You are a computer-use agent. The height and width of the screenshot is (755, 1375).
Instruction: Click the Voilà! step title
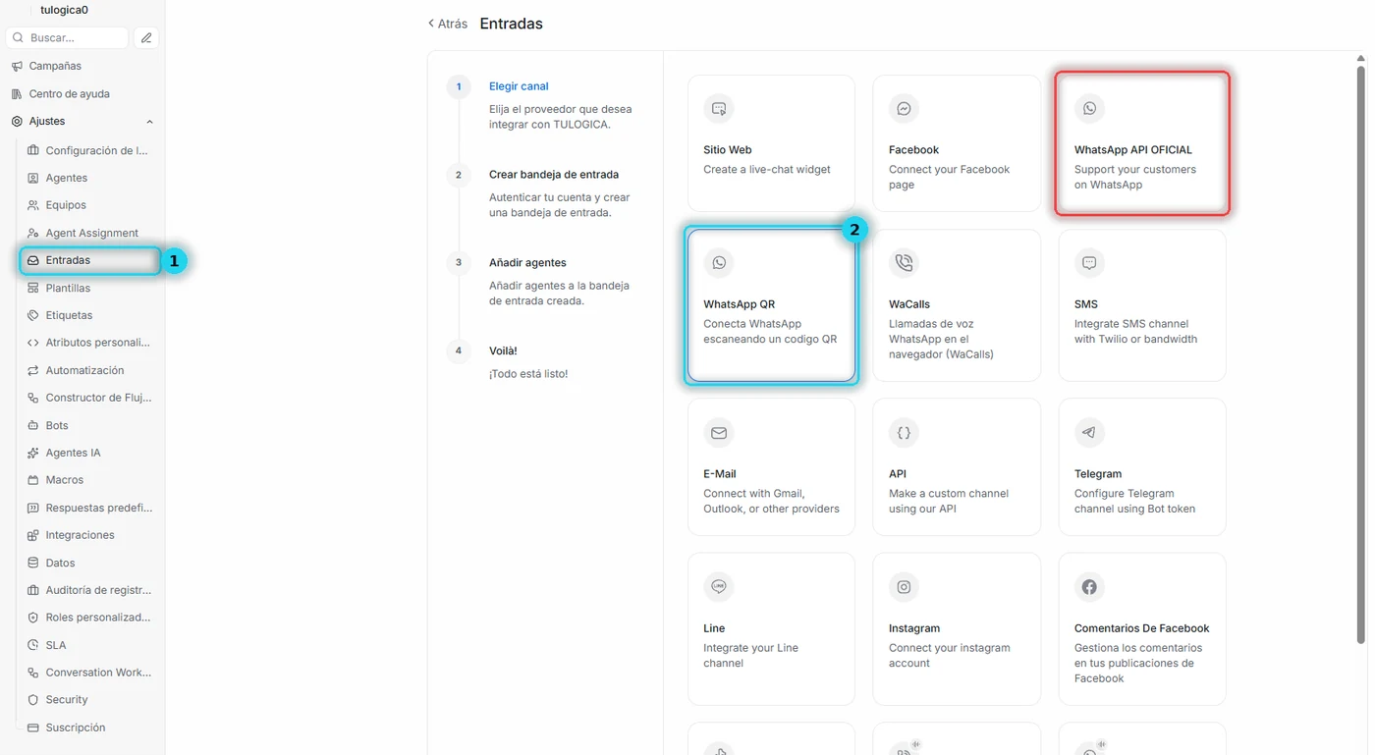click(x=503, y=351)
